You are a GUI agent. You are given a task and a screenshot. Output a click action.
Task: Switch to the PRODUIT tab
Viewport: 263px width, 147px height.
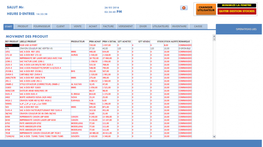[23, 27]
